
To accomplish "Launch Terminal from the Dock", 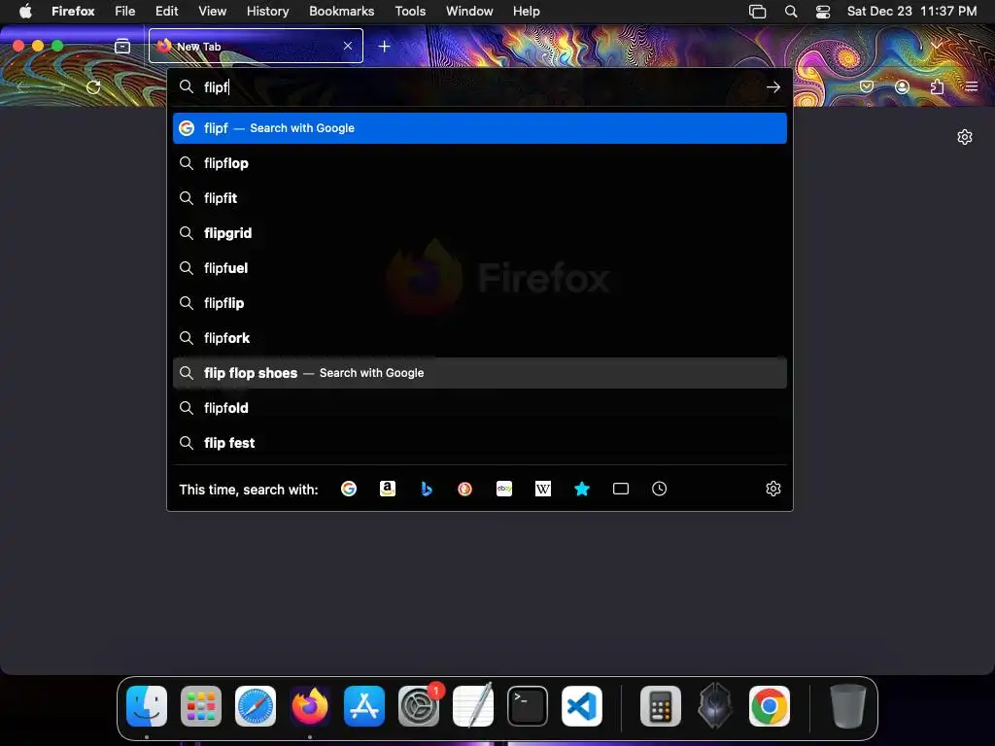I will pyautogui.click(x=528, y=706).
